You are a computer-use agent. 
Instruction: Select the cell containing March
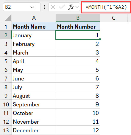tap(34, 52)
